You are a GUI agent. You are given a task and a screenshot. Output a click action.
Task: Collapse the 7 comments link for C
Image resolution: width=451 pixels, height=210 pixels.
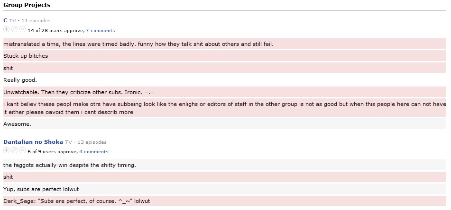click(101, 31)
